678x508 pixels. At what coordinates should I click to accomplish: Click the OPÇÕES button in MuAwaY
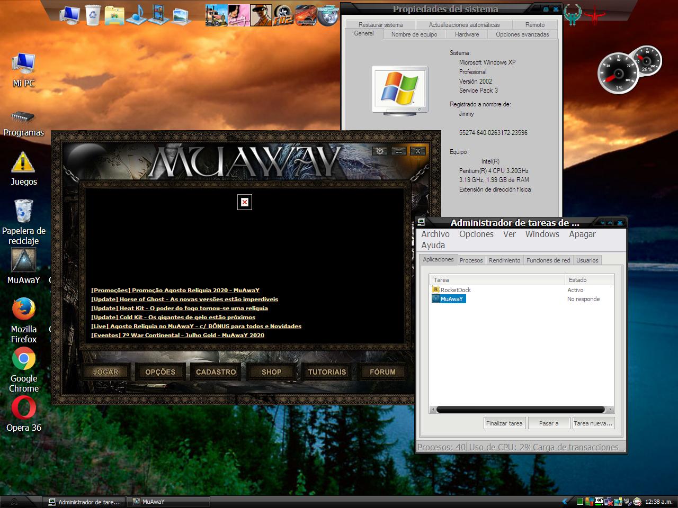(x=160, y=372)
